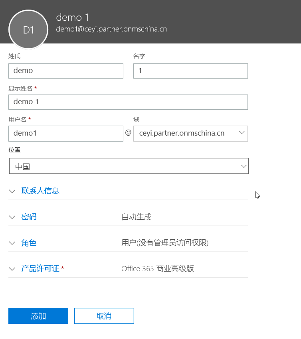
Task: Click the 取消 button
Action: click(x=104, y=316)
